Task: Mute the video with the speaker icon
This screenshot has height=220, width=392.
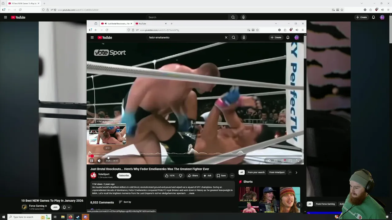Action: coord(99,161)
